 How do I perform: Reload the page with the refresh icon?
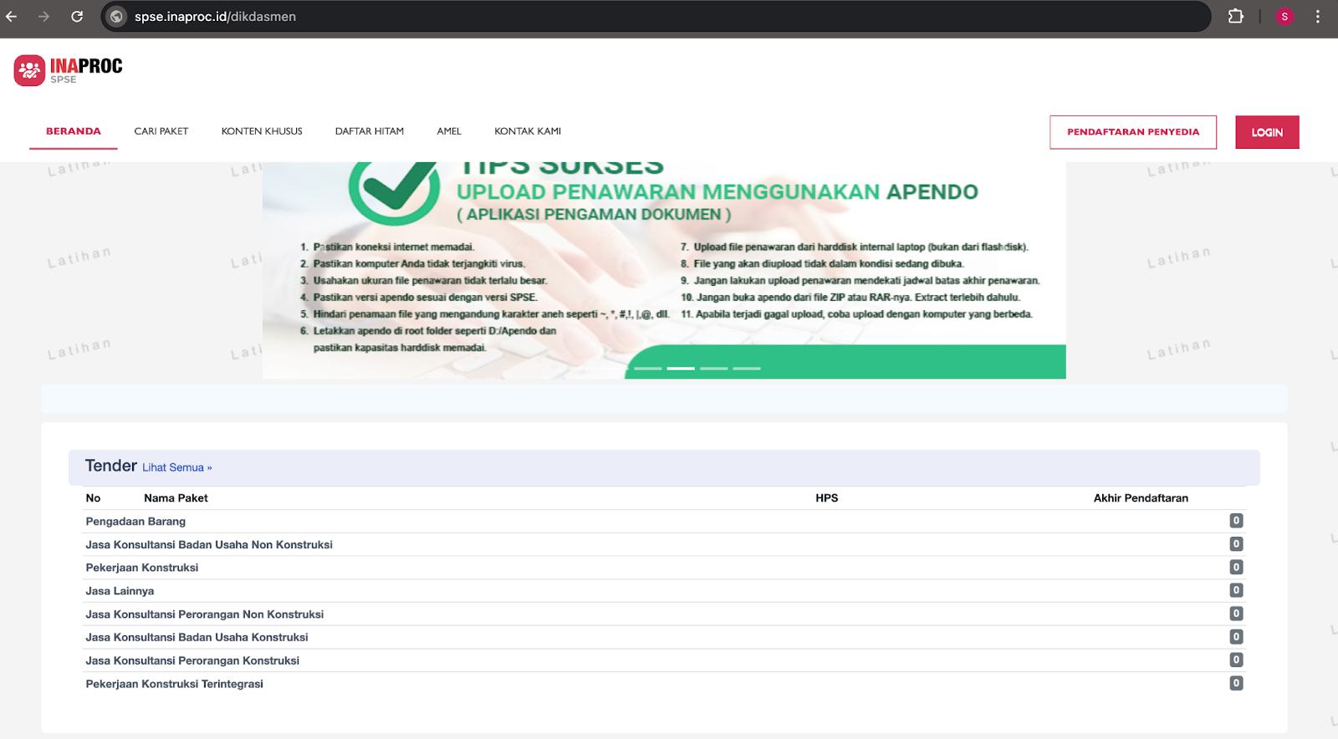[x=77, y=16]
